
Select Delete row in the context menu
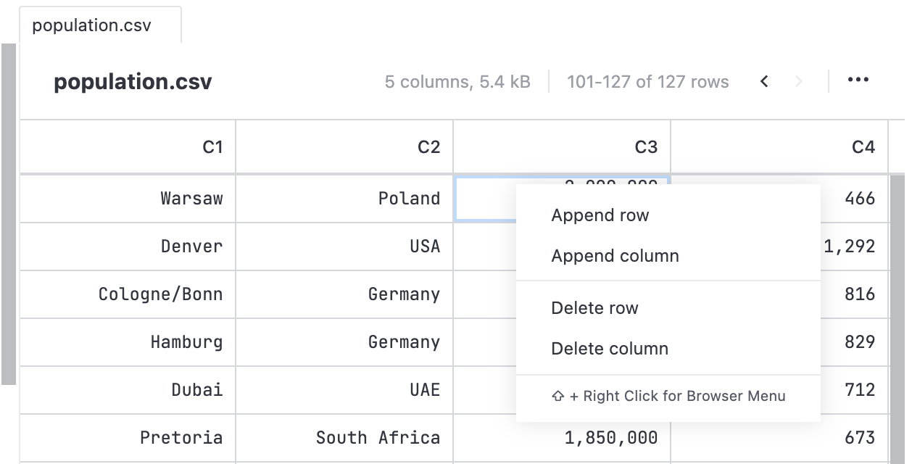[x=594, y=307]
